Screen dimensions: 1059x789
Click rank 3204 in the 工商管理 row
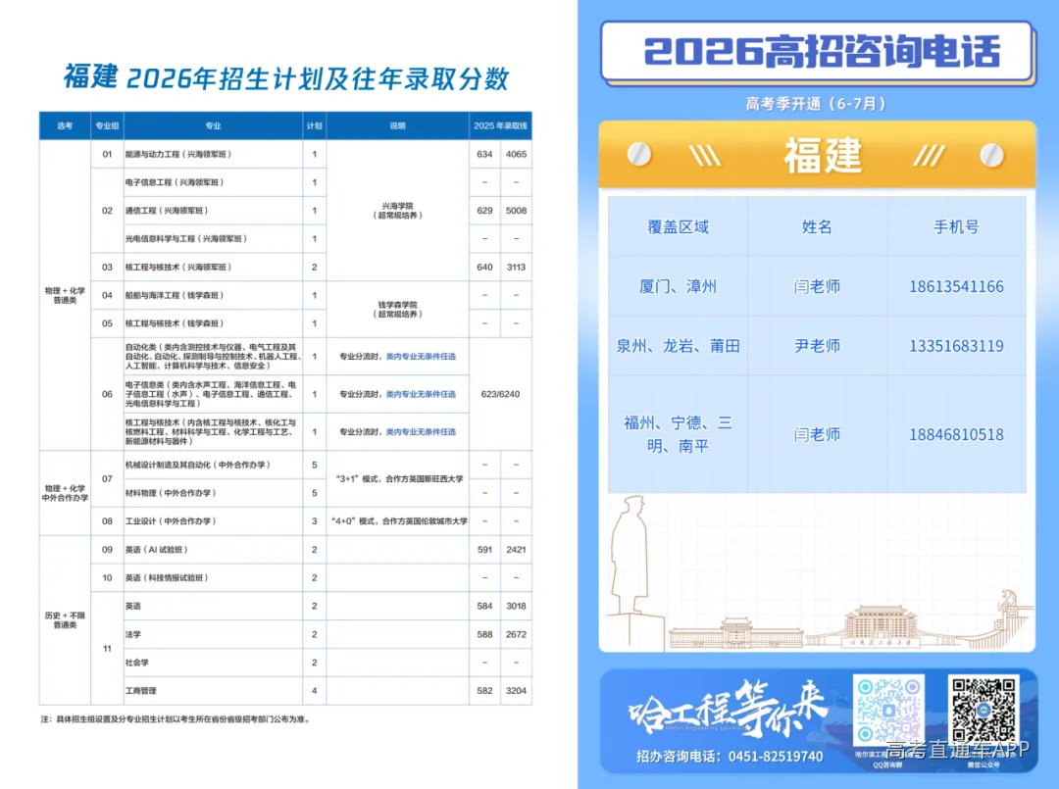(516, 690)
